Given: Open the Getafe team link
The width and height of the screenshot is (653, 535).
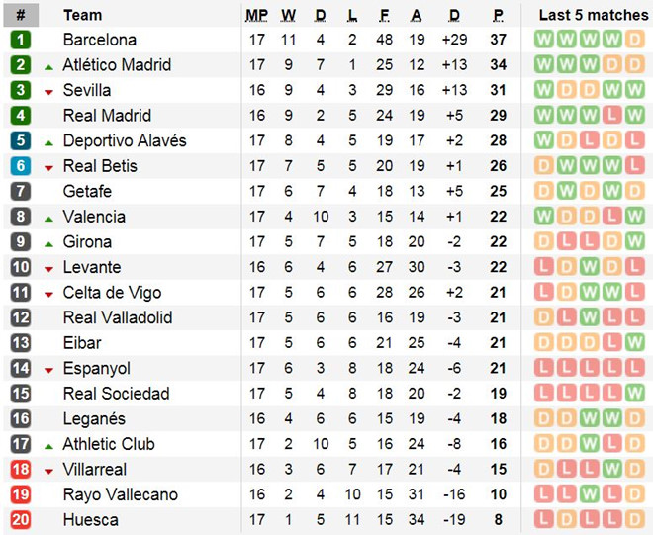Looking at the screenshot, I should (87, 191).
